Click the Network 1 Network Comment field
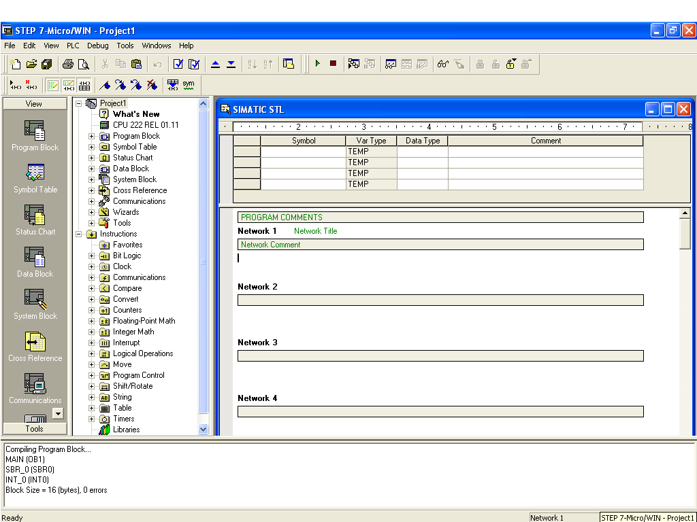The width and height of the screenshot is (697, 522). (440, 245)
